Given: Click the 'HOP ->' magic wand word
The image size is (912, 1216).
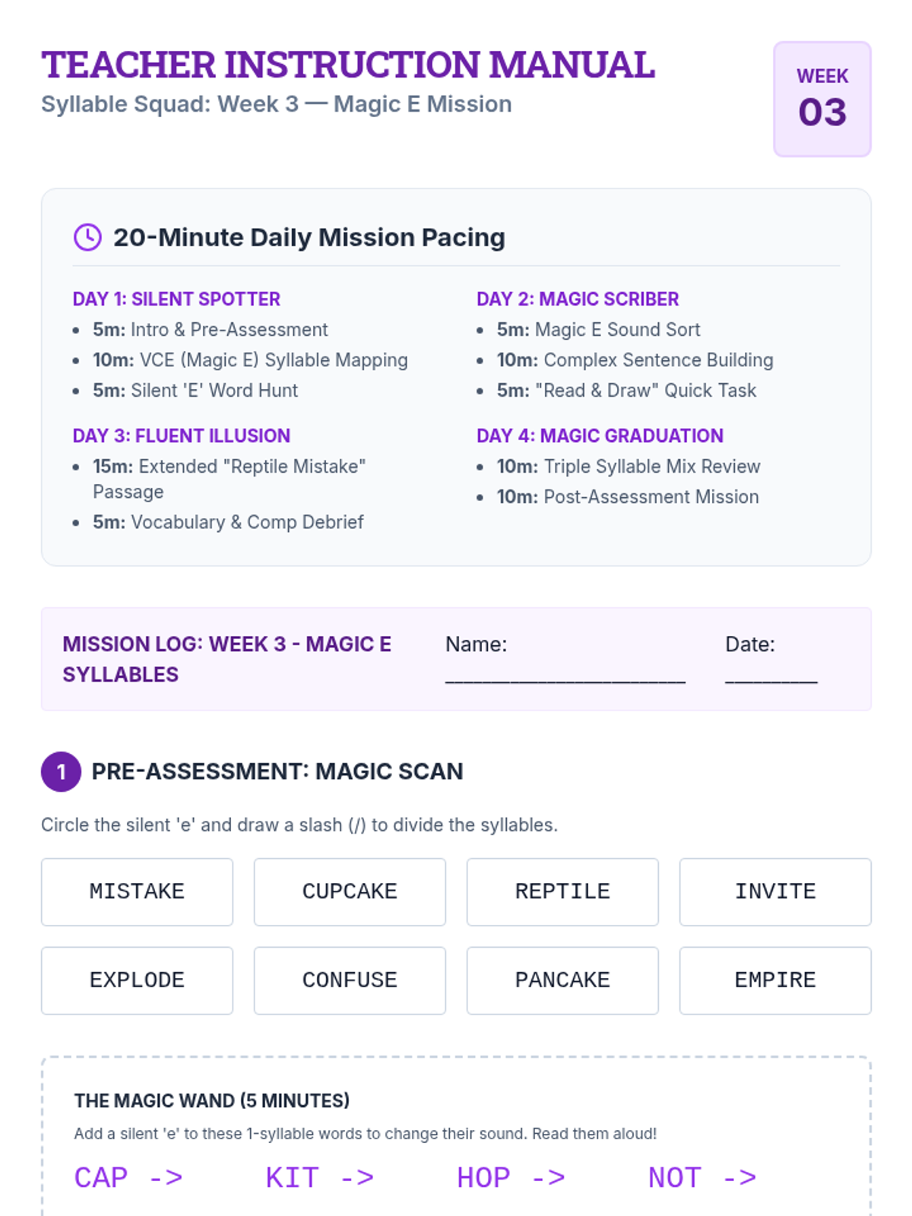Looking at the screenshot, I should pyautogui.click(x=511, y=1178).
